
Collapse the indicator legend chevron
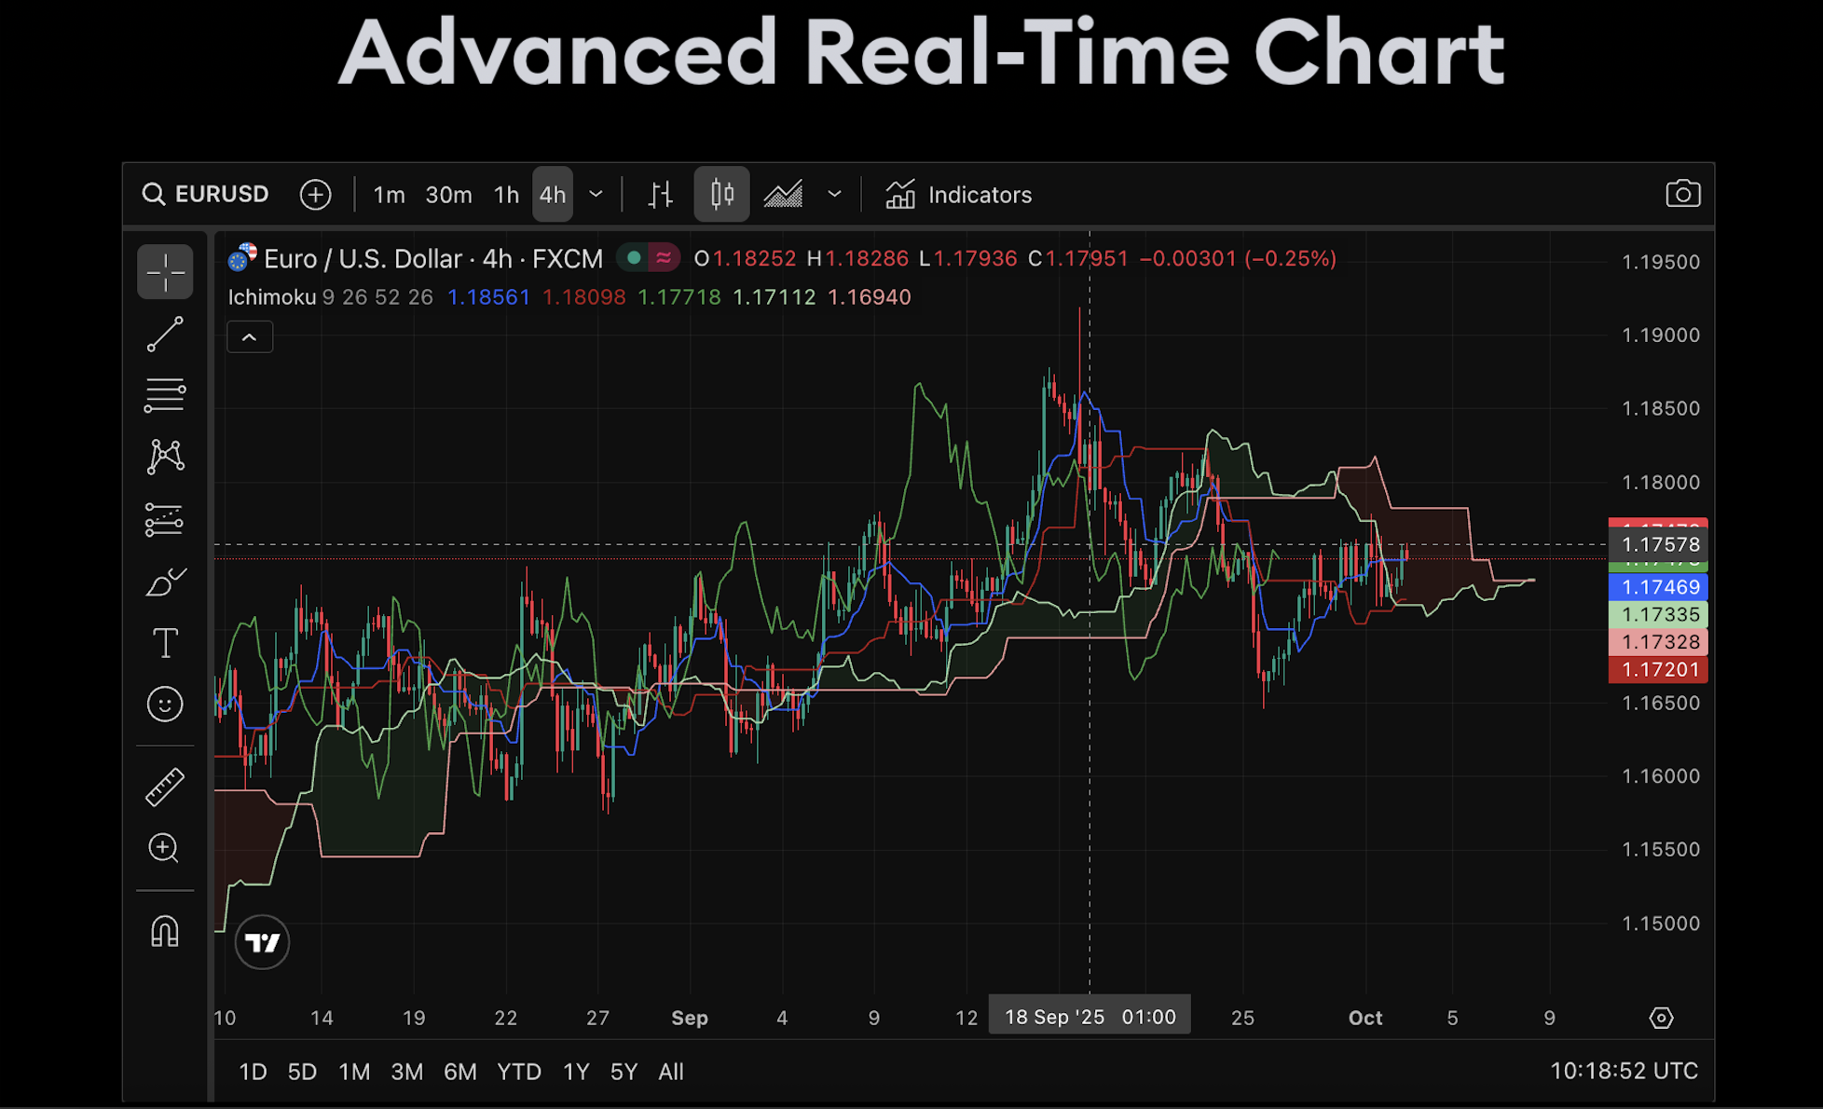coord(250,337)
